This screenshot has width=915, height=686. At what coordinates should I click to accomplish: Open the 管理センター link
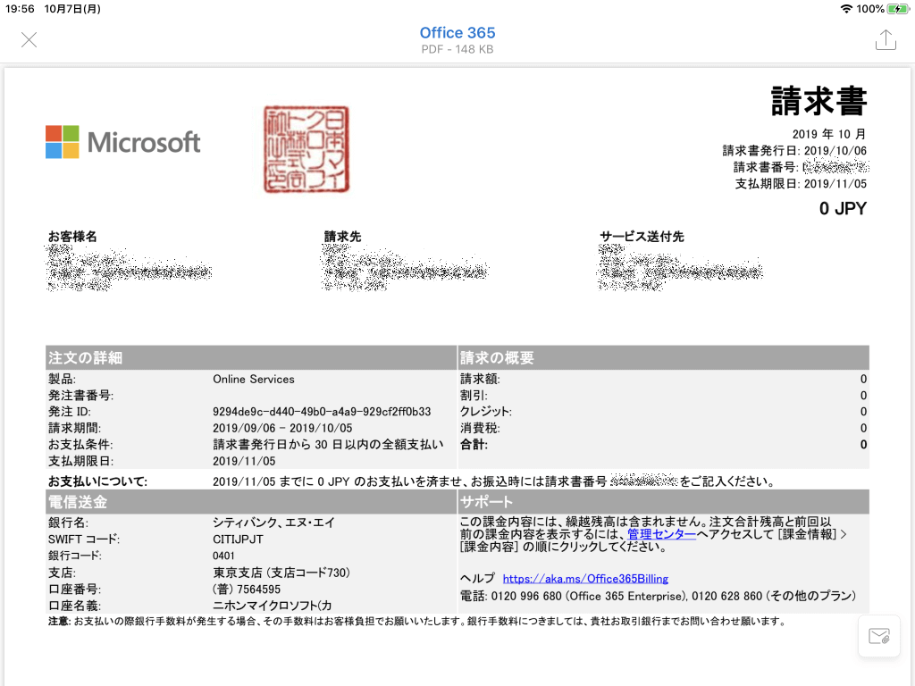pyautogui.click(x=661, y=534)
